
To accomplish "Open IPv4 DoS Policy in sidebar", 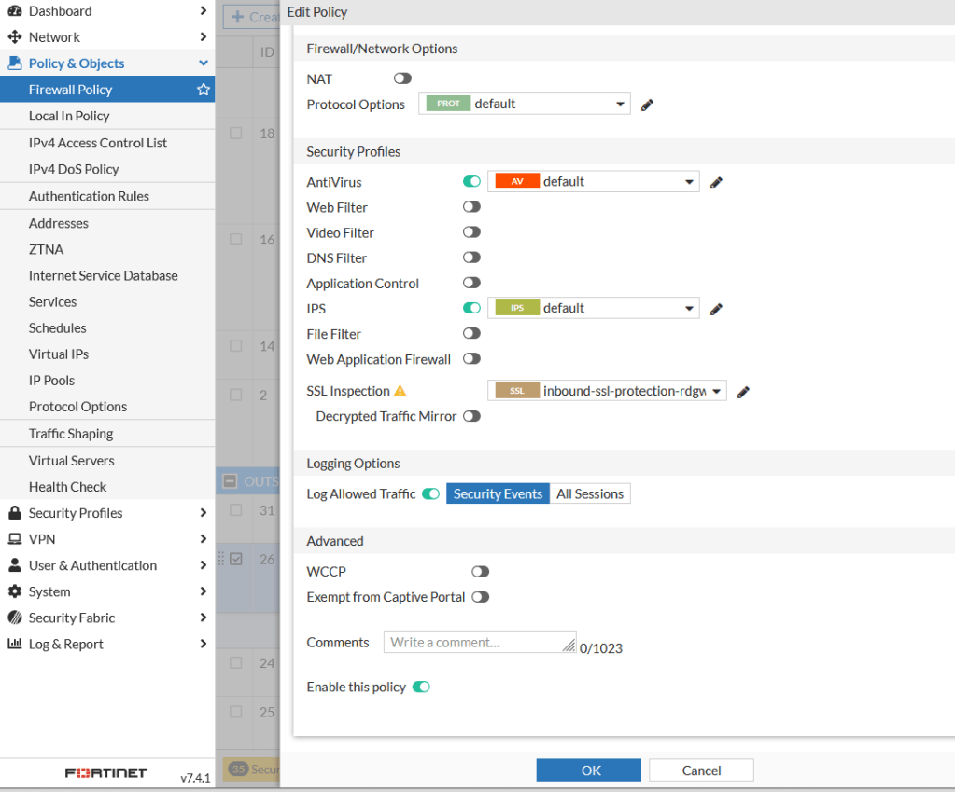I will 74,169.
